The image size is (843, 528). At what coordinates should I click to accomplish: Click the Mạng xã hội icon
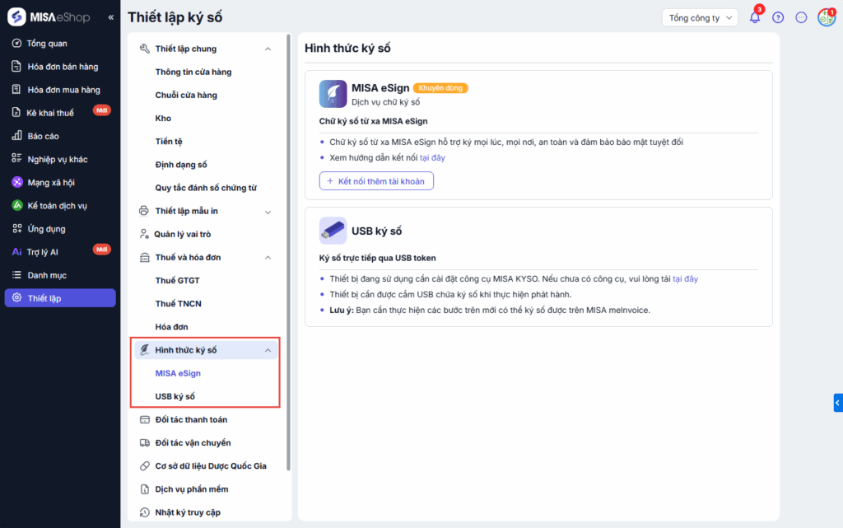(17, 182)
